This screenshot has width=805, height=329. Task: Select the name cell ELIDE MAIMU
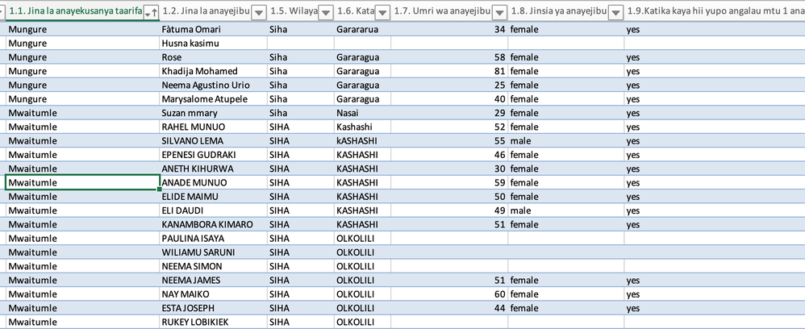coord(213,197)
